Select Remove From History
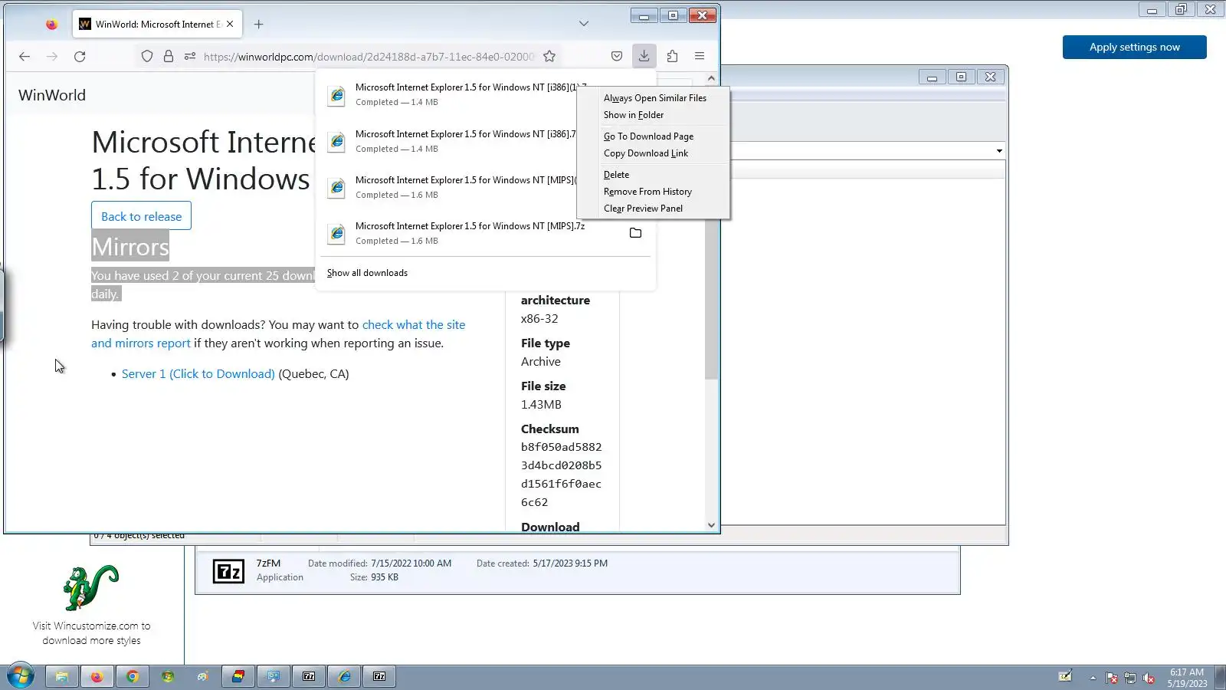 point(647,192)
